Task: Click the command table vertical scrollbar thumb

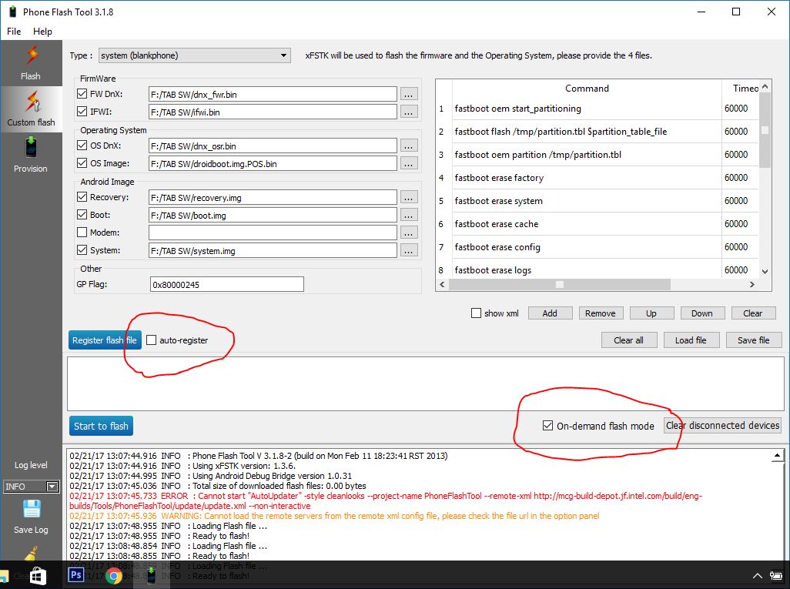Action: (765, 130)
